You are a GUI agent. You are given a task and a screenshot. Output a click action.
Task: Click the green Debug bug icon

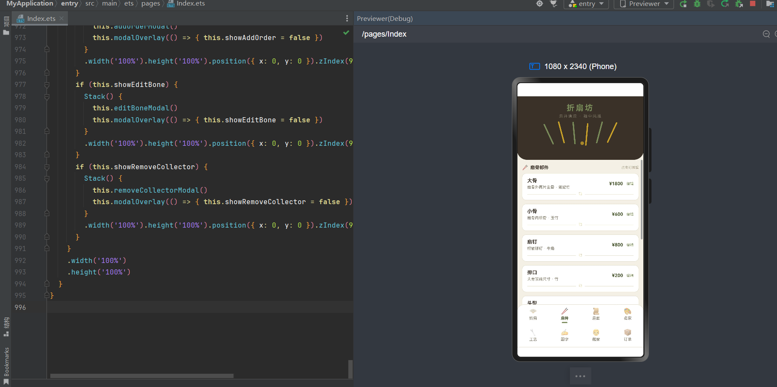coord(697,4)
